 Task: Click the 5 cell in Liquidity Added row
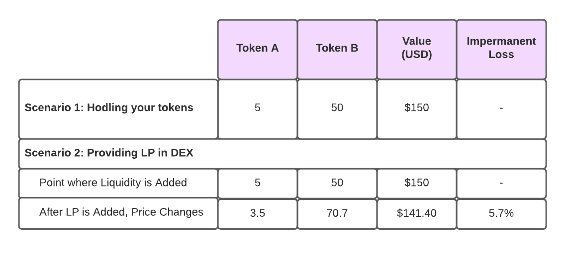tap(257, 184)
